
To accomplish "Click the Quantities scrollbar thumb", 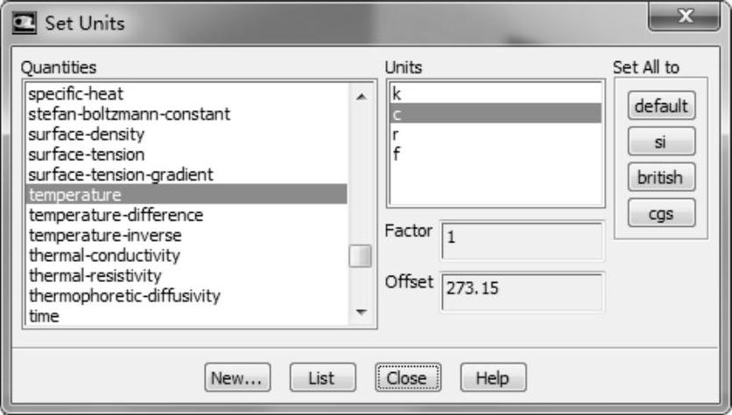I will [x=360, y=256].
